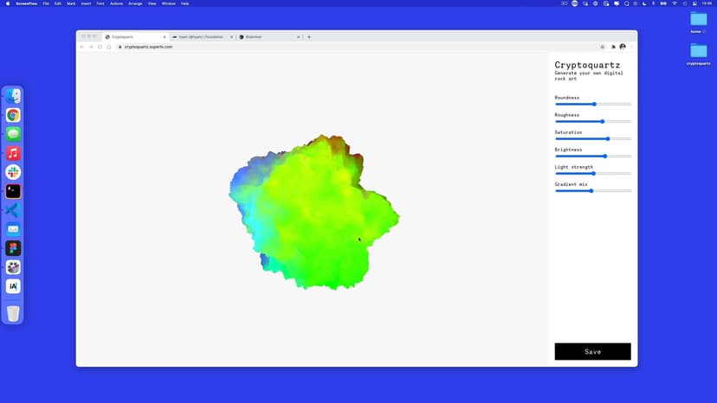Click the Saturation slider handle
The width and height of the screenshot is (717, 403).
(x=608, y=138)
